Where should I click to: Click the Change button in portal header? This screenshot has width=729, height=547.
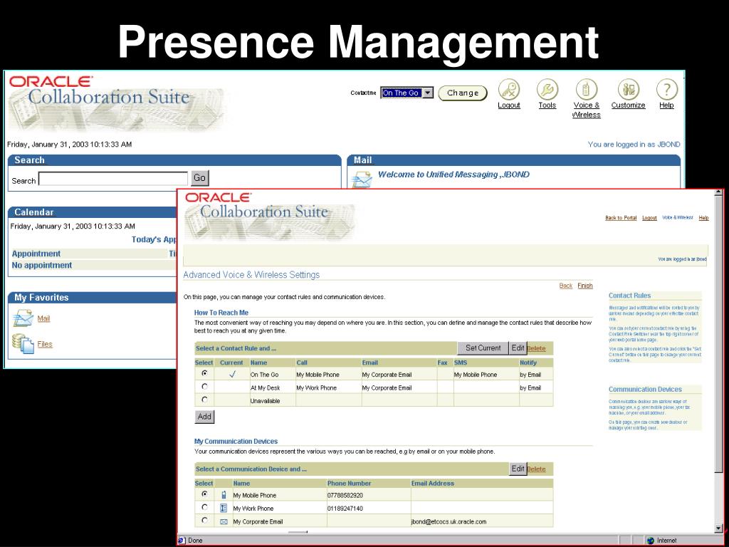(463, 93)
